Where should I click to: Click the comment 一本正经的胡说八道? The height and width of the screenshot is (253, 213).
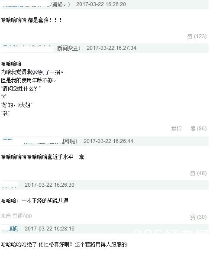point(45,201)
